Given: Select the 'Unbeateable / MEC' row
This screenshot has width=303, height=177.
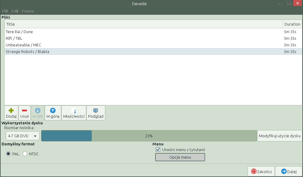Looking at the screenshot, I should pyautogui.click(x=153, y=45).
